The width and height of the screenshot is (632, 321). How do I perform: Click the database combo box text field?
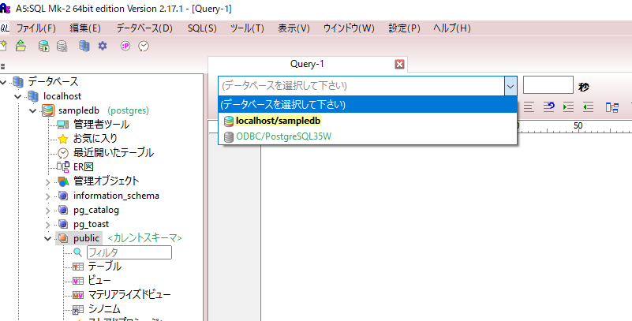click(x=361, y=86)
